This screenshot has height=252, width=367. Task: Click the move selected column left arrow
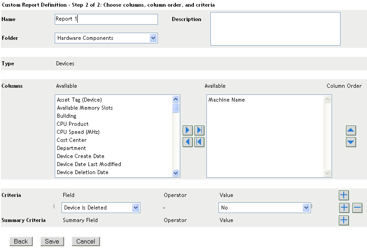point(188,142)
